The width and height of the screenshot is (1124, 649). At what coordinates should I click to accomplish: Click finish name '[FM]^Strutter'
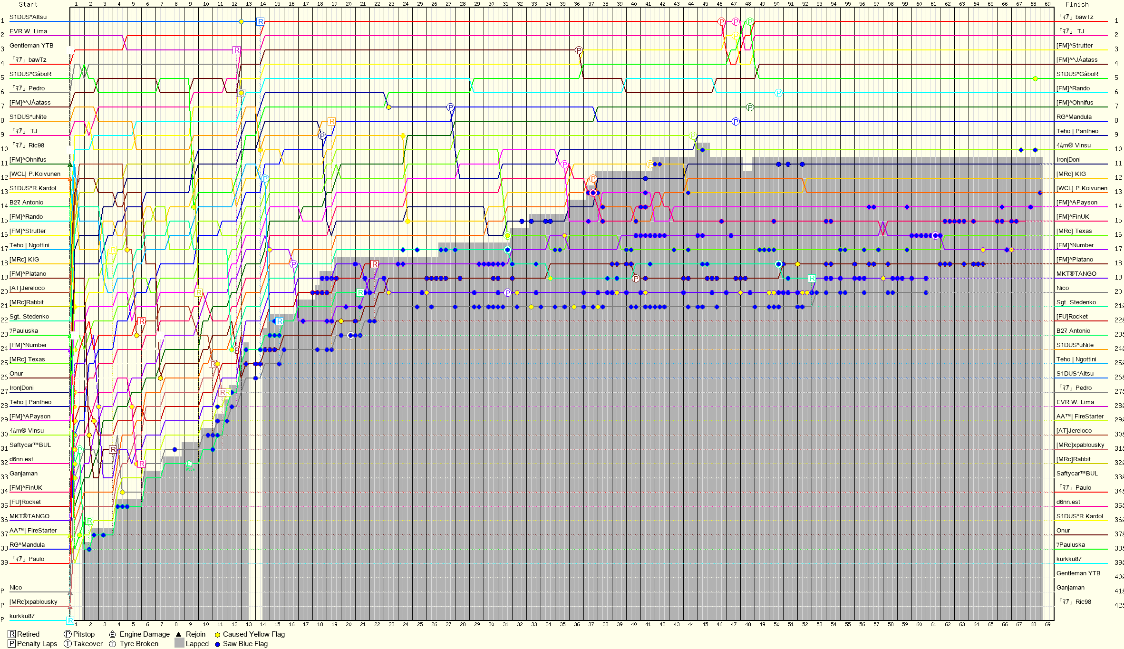(x=1075, y=45)
